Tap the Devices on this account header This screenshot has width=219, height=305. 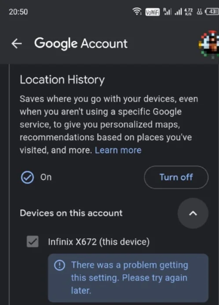point(71,213)
